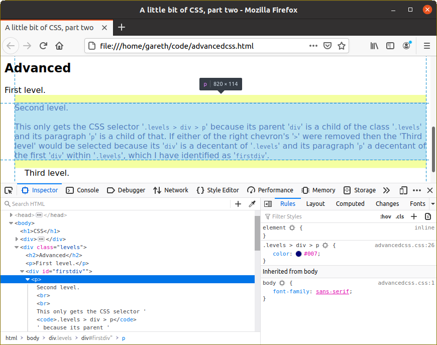This screenshot has height=345, width=437.
Task: Close the 'A little bit of CSS' tab
Action: [104, 28]
